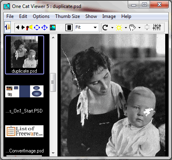Click the dashed selection move icon
Viewport: 172px width, 160px height.
pyautogui.click(x=147, y=27)
